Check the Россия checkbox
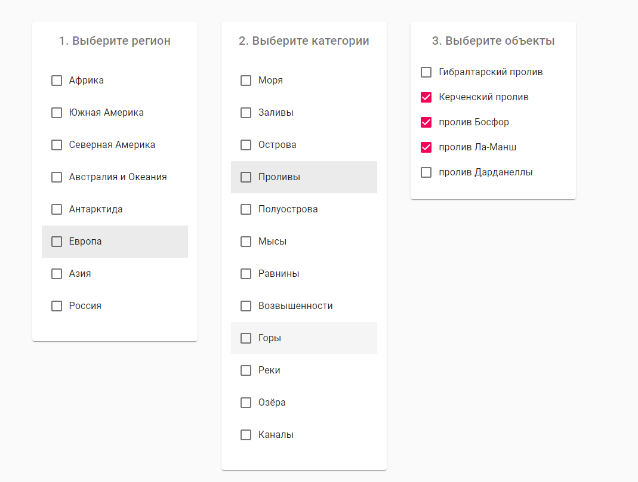 click(x=57, y=306)
